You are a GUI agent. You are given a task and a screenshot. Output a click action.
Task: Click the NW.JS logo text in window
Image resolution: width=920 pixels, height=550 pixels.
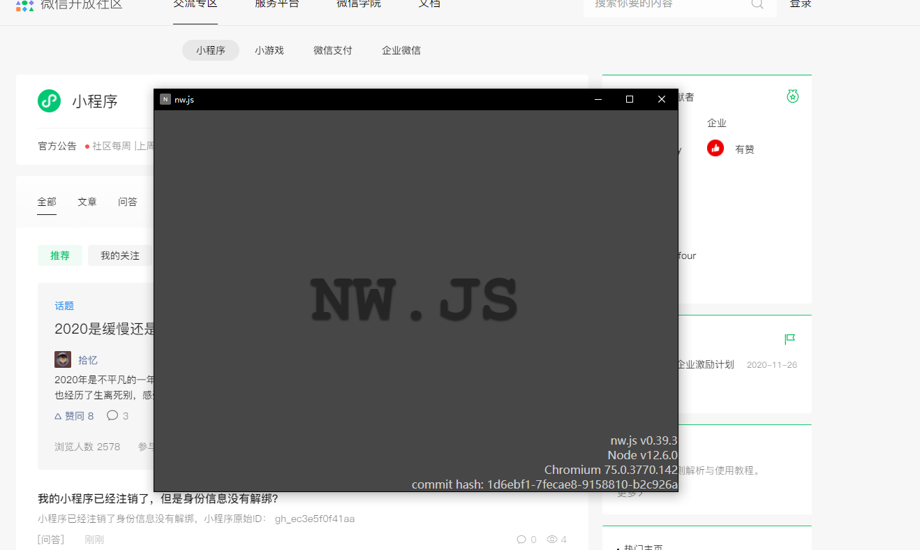[415, 300]
